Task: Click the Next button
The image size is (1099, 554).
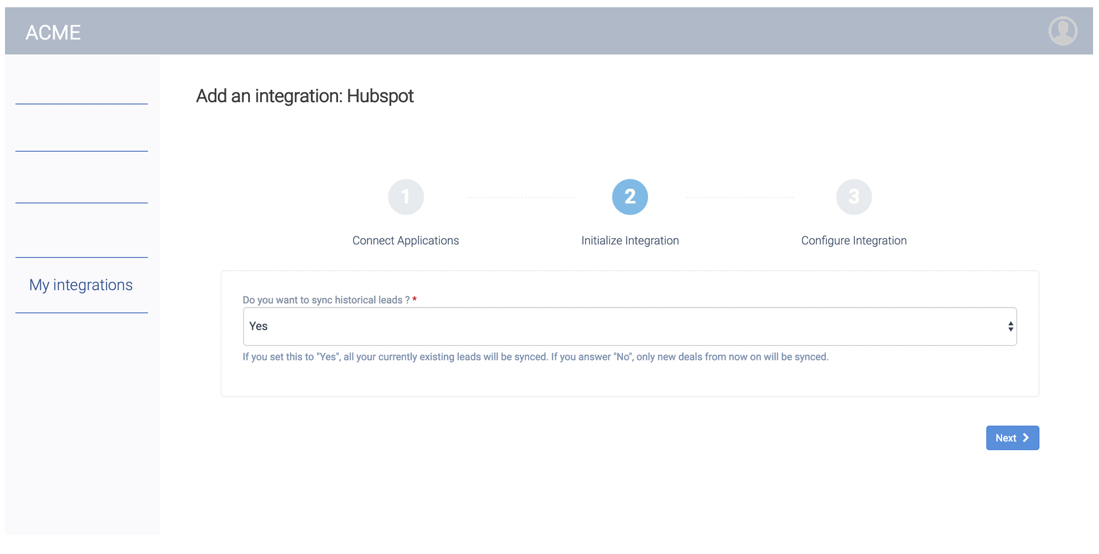Action: [1012, 438]
